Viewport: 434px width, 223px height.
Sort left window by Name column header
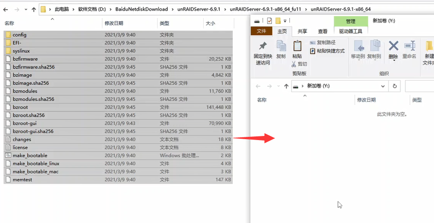click(53, 23)
